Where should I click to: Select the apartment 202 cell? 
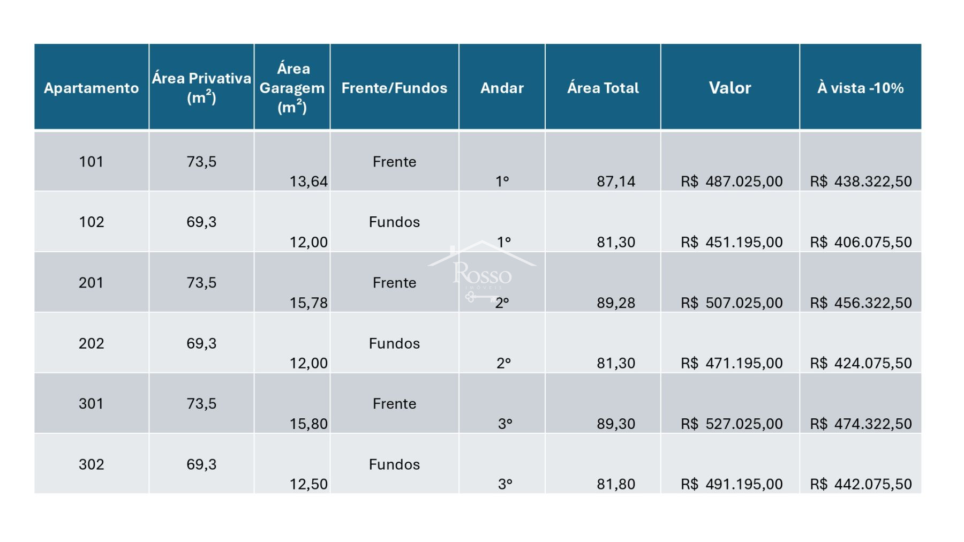(91, 343)
